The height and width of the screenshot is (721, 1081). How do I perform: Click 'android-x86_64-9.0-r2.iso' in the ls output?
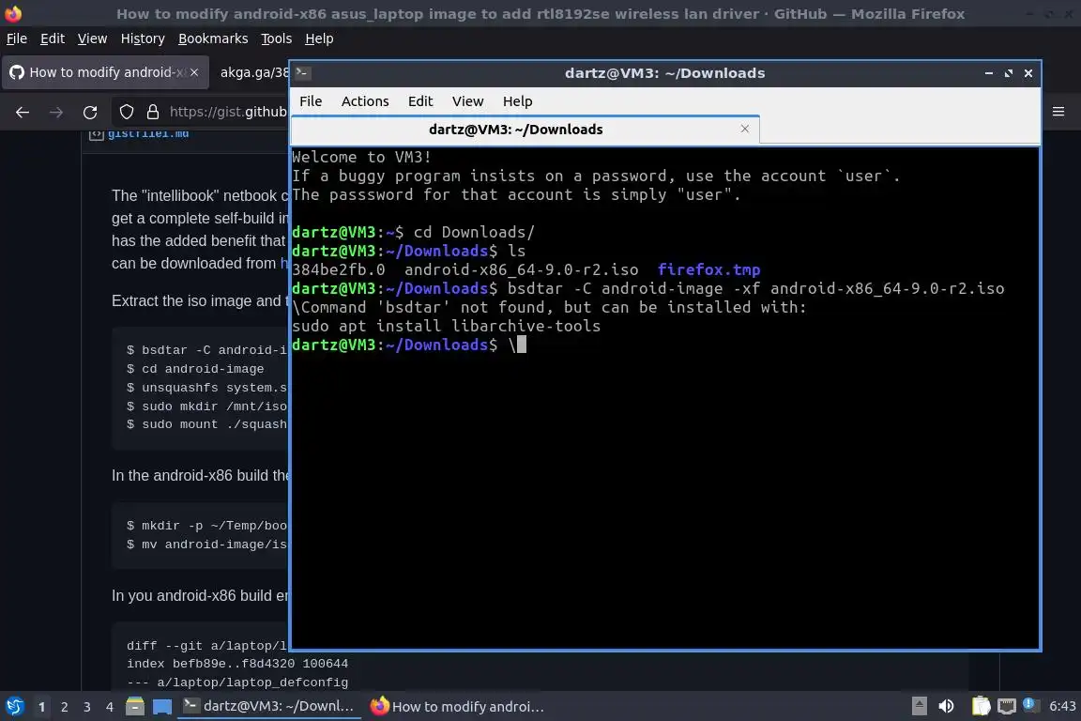(521, 269)
